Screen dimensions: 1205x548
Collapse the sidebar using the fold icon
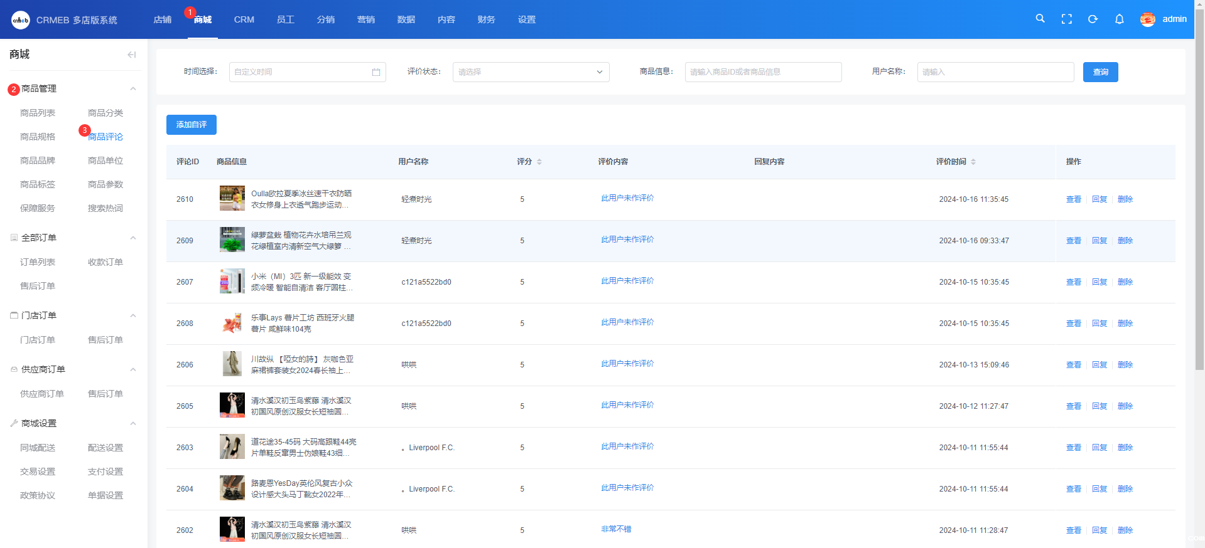(x=131, y=55)
